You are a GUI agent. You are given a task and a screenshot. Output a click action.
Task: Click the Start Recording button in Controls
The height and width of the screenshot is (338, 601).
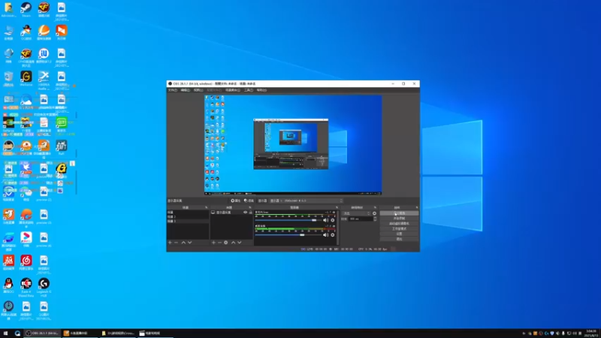399,219
